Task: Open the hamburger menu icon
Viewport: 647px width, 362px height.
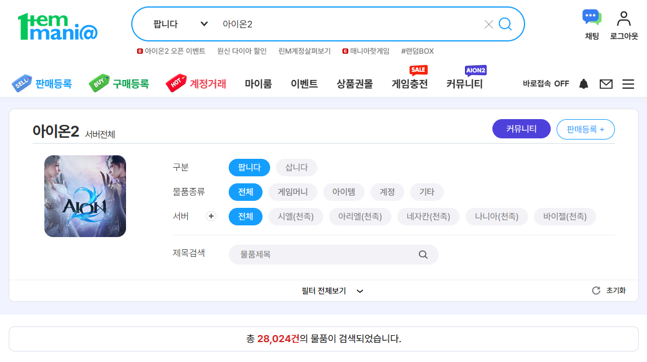Action: (628, 84)
